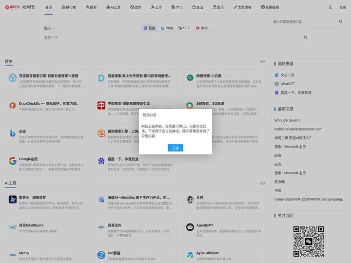Select the Bing search engine option
Image resolution: width=351 pixels, height=263 pixels.
pos(167,28)
